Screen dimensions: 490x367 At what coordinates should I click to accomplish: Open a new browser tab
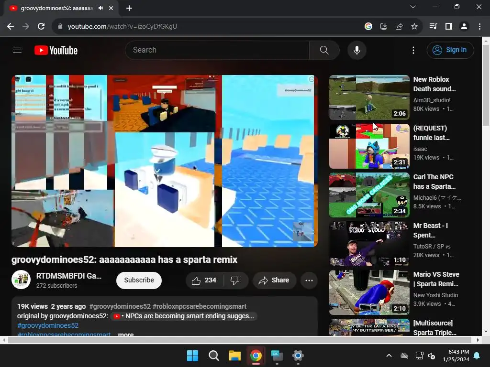(129, 8)
